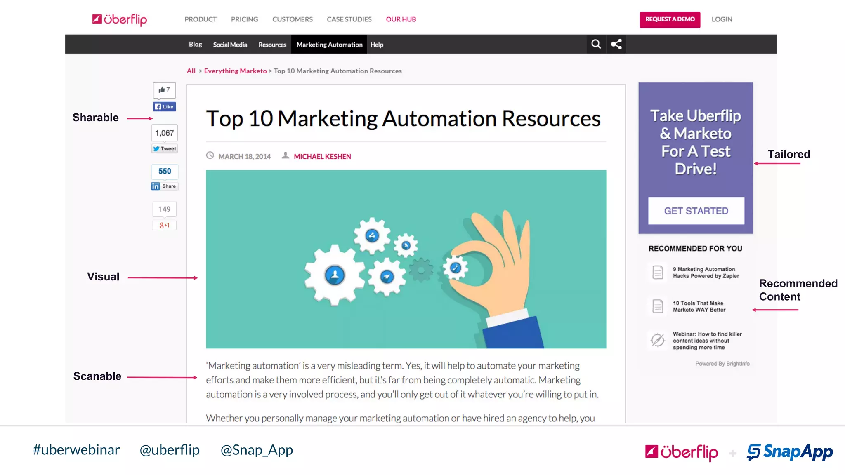
Task: Click the Powered By BrightInfo link
Action: (x=722, y=364)
